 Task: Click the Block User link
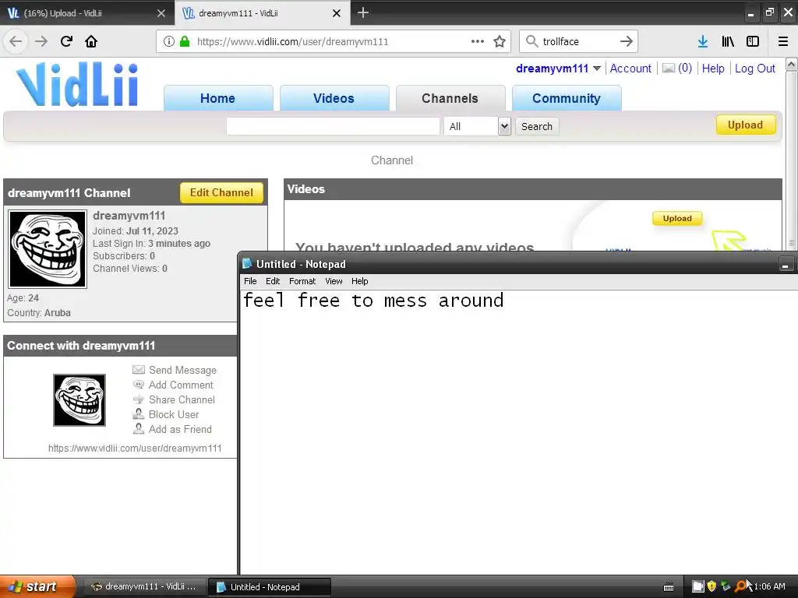pyautogui.click(x=174, y=414)
